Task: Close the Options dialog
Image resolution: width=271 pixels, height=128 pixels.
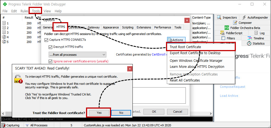Action: tap(187, 20)
